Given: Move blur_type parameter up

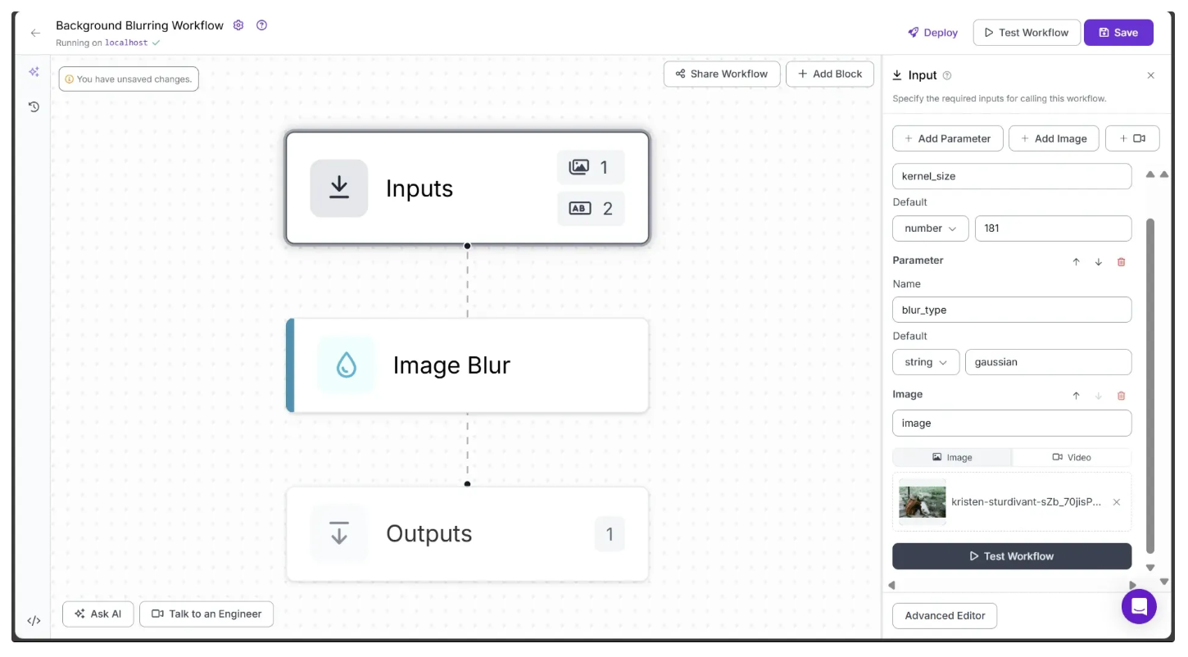Looking at the screenshot, I should pyautogui.click(x=1077, y=261).
